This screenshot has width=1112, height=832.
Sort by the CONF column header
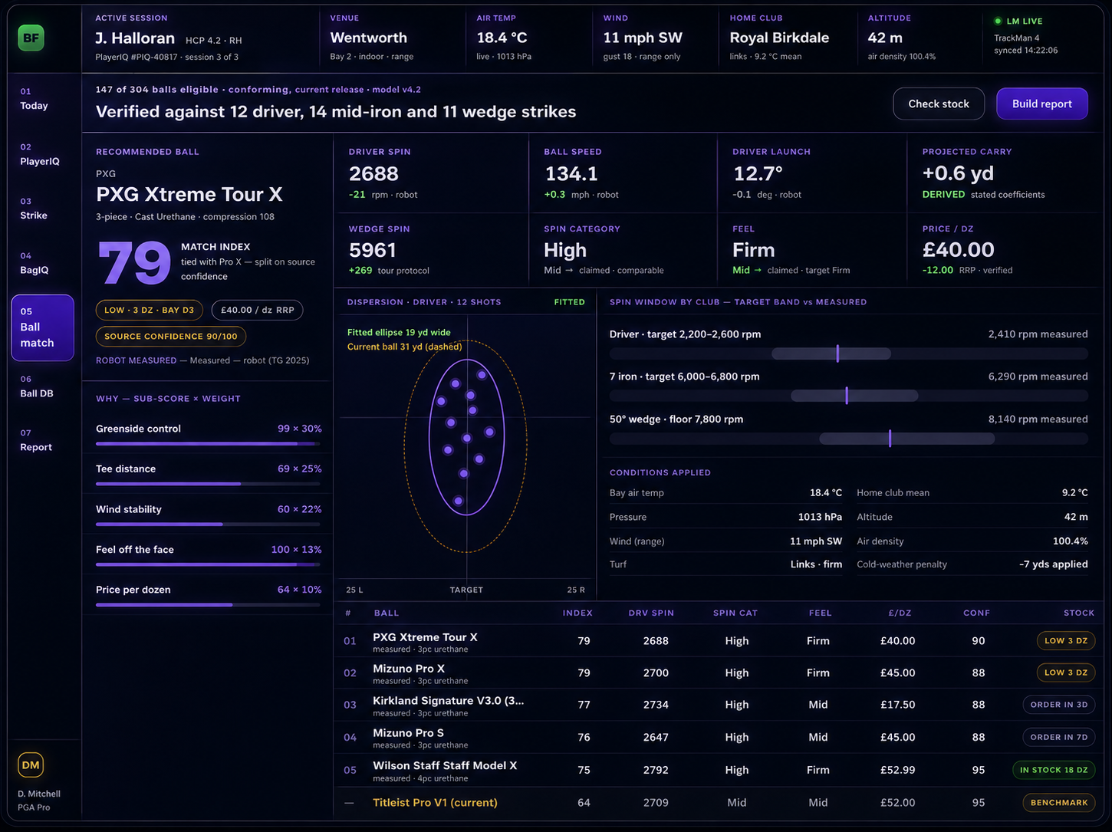(977, 613)
